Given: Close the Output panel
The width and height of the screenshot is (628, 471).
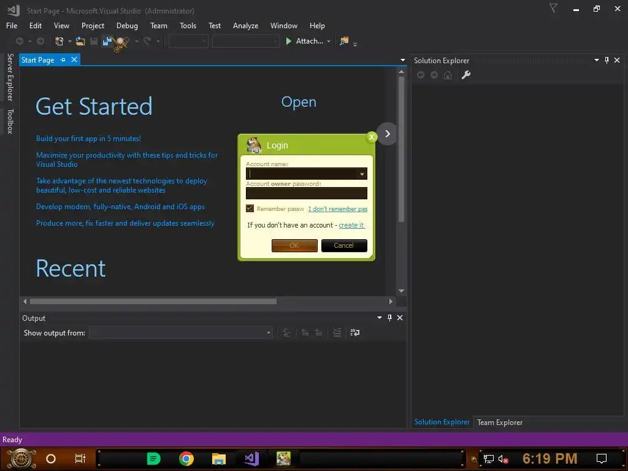Looking at the screenshot, I should [400, 318].
